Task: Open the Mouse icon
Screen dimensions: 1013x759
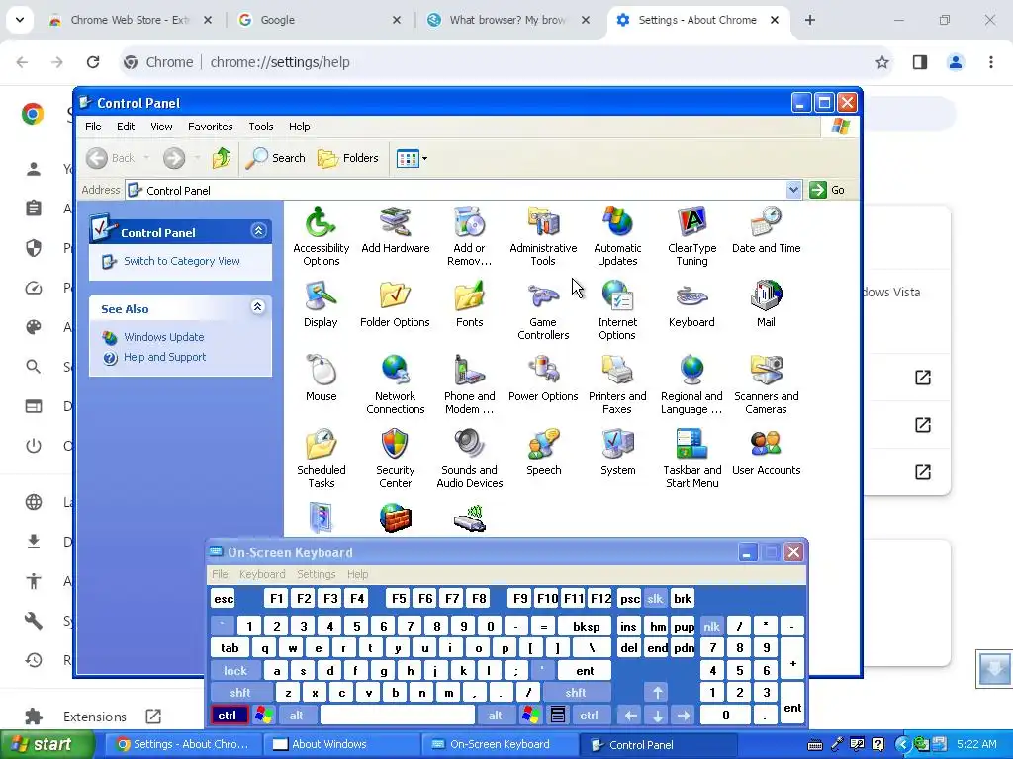Action: (x=321, y=379)
